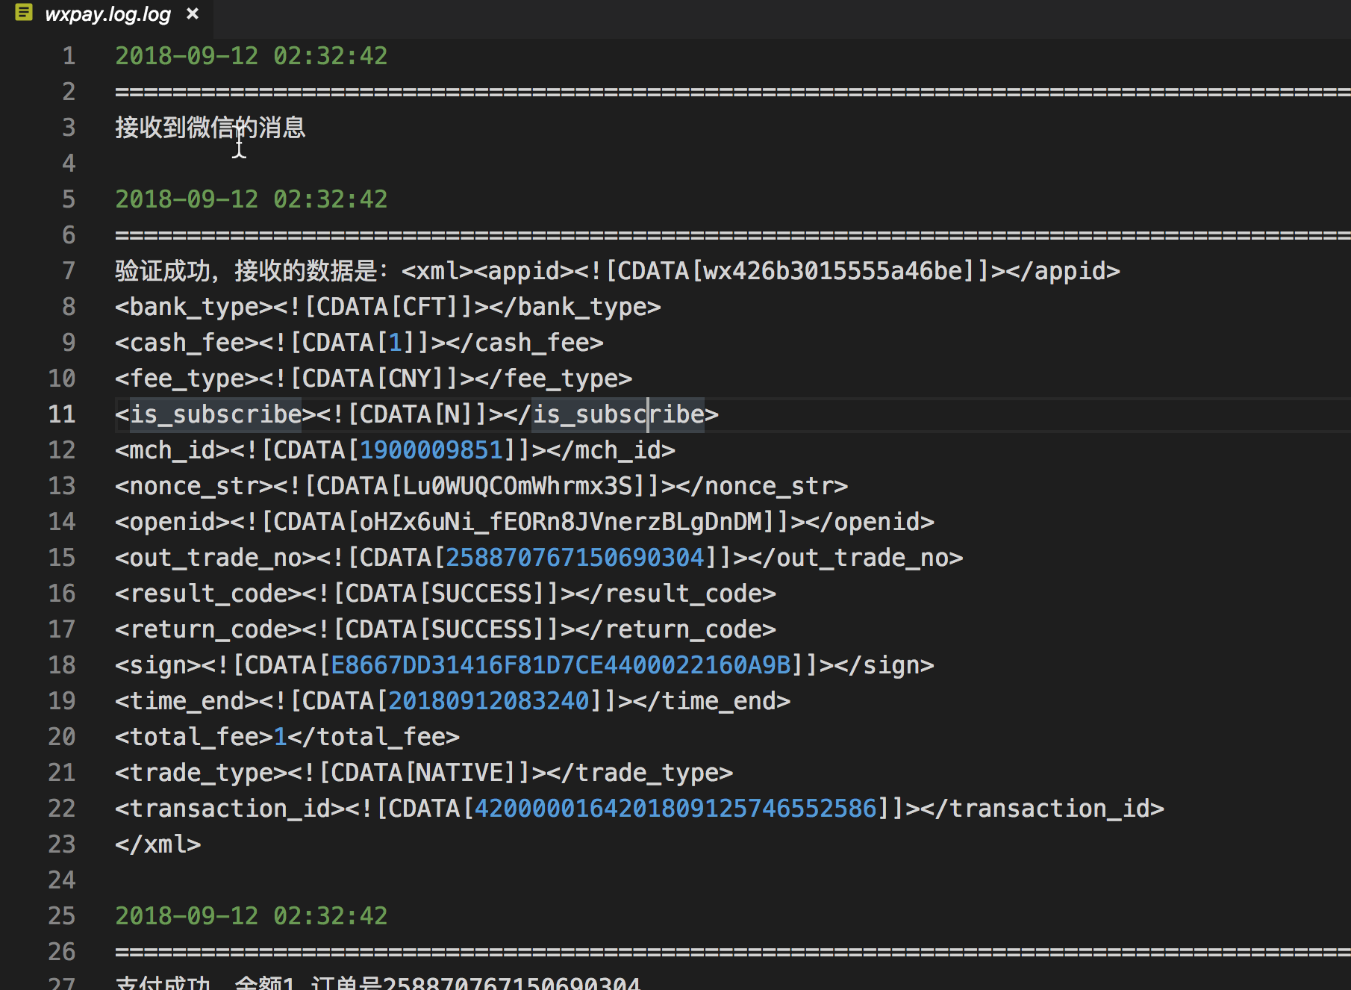Click the openid value oHZx6uNi_fEORn8JVnerzBLgDnDM
Image resolution: width=1351 pixels, height=990 pixels.
point(561,522)
